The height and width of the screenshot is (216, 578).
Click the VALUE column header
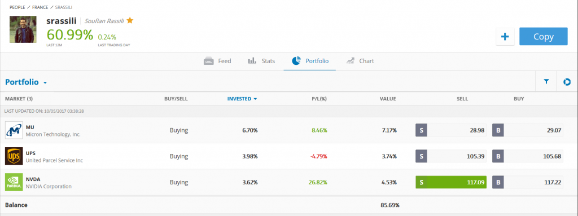388,99
